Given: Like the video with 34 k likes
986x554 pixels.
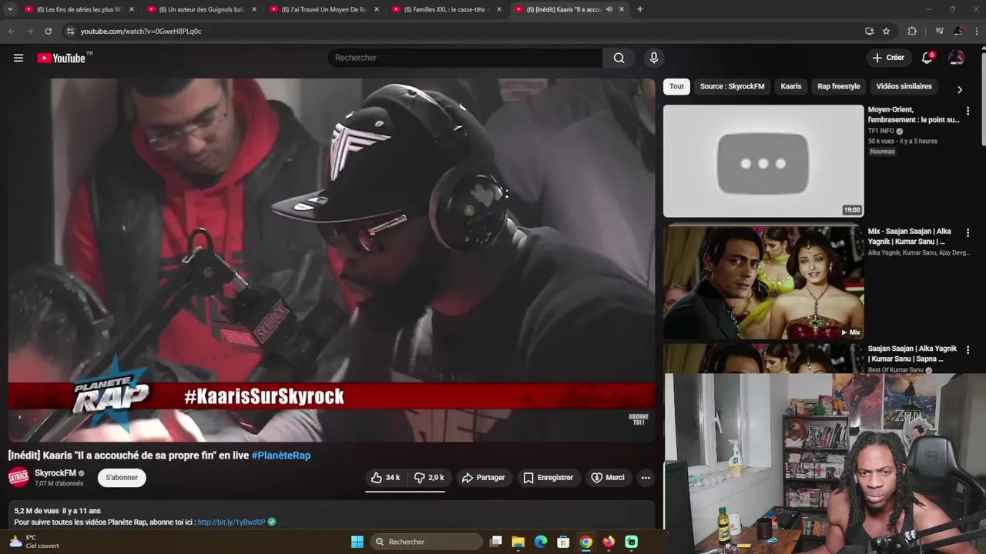Looking at the screenshot, I should 386,478.
